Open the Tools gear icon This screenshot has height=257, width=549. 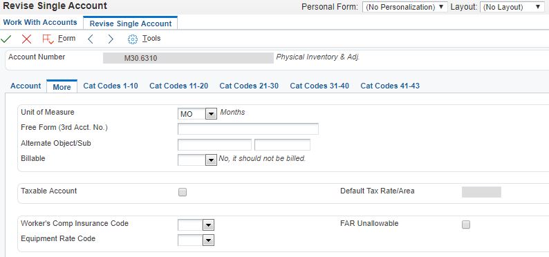click(133, 39)
